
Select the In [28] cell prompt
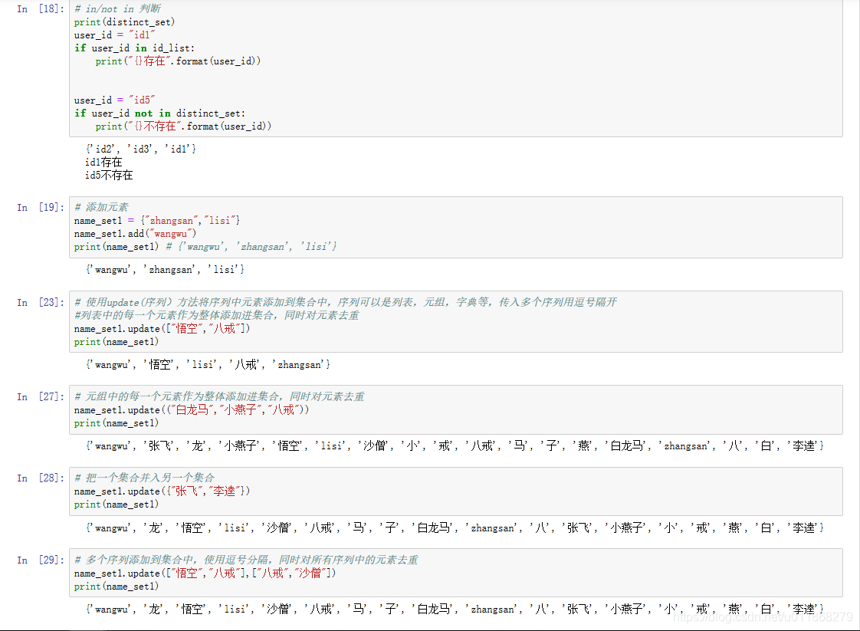[41, 478]
